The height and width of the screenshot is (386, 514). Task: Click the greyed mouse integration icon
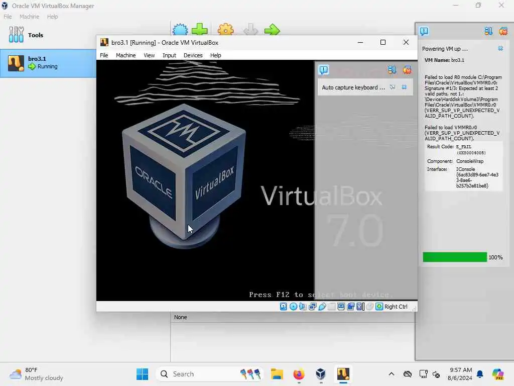tap(370, 307)
